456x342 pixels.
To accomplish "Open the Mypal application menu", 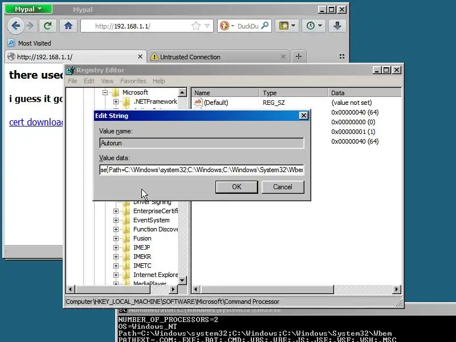I will pos(28,9).
